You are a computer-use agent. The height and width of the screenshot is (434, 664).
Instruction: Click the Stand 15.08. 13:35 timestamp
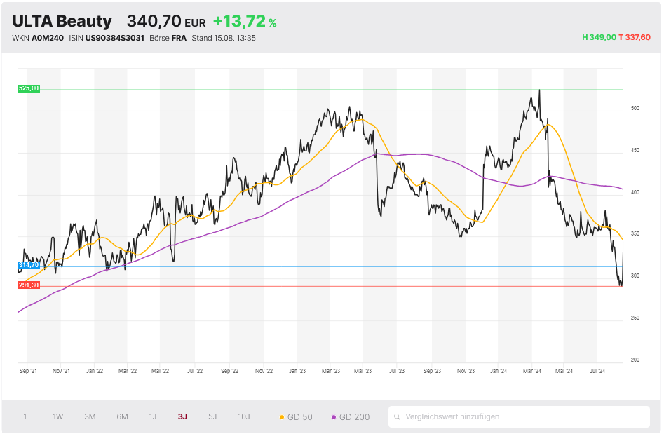click(224, 38)
